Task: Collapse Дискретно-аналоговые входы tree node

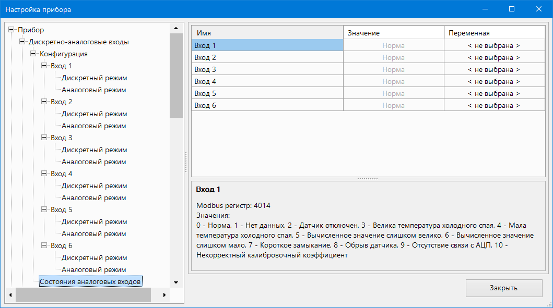Action: coord(22,42)
